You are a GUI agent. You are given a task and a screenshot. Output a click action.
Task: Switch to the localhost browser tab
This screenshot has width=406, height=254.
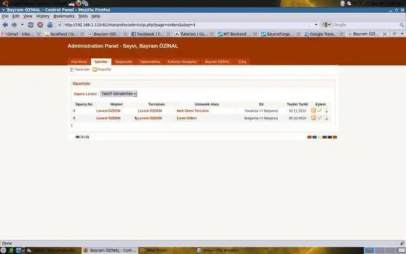[x=62, y=34]
